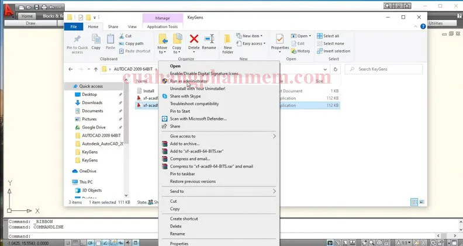This screenshot has height=246, width=463.
Task: Click the Copy icon in Clipboard group
Action: 96,39
